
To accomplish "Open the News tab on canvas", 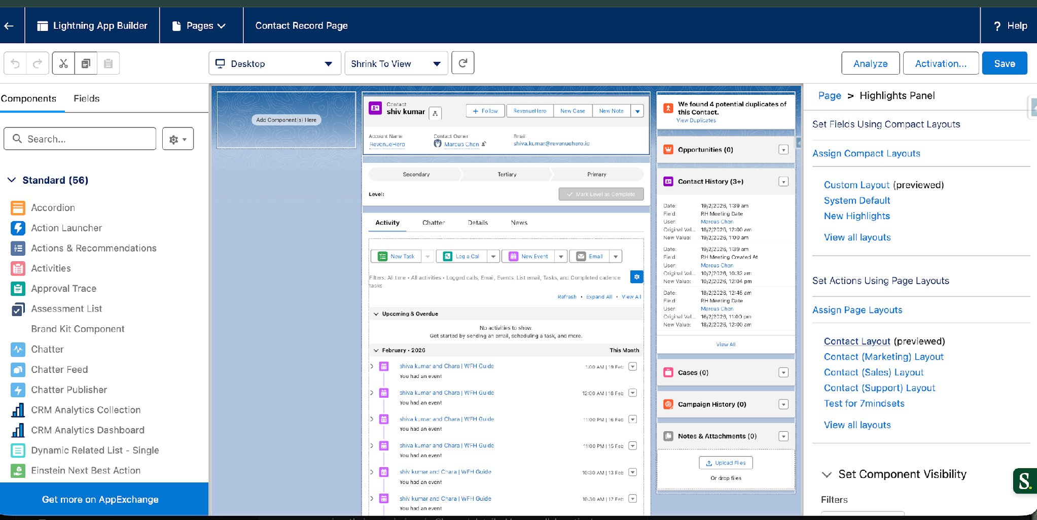I will click(x=519, y=223).
